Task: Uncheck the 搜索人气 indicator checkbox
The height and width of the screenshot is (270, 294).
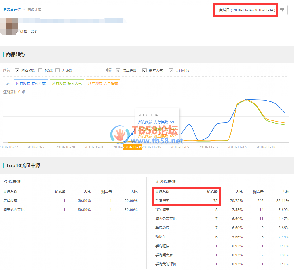Action: point(145,70)
